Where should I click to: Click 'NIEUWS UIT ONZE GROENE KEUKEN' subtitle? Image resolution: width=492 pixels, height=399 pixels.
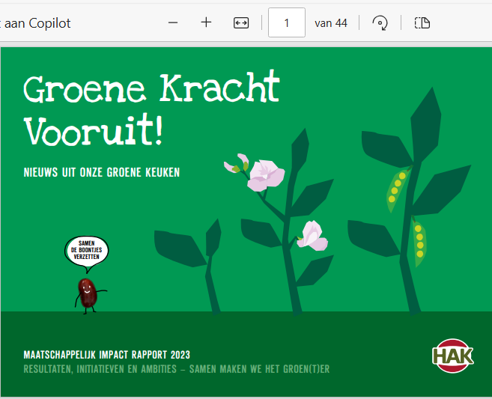[x=102, y=172]
